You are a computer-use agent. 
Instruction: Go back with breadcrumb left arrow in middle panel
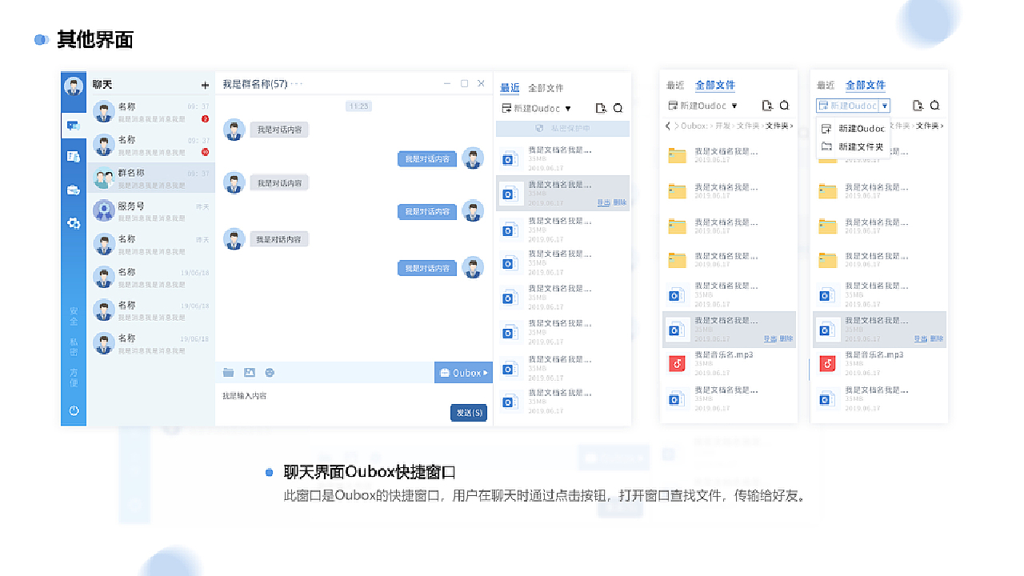coord(668,126)
